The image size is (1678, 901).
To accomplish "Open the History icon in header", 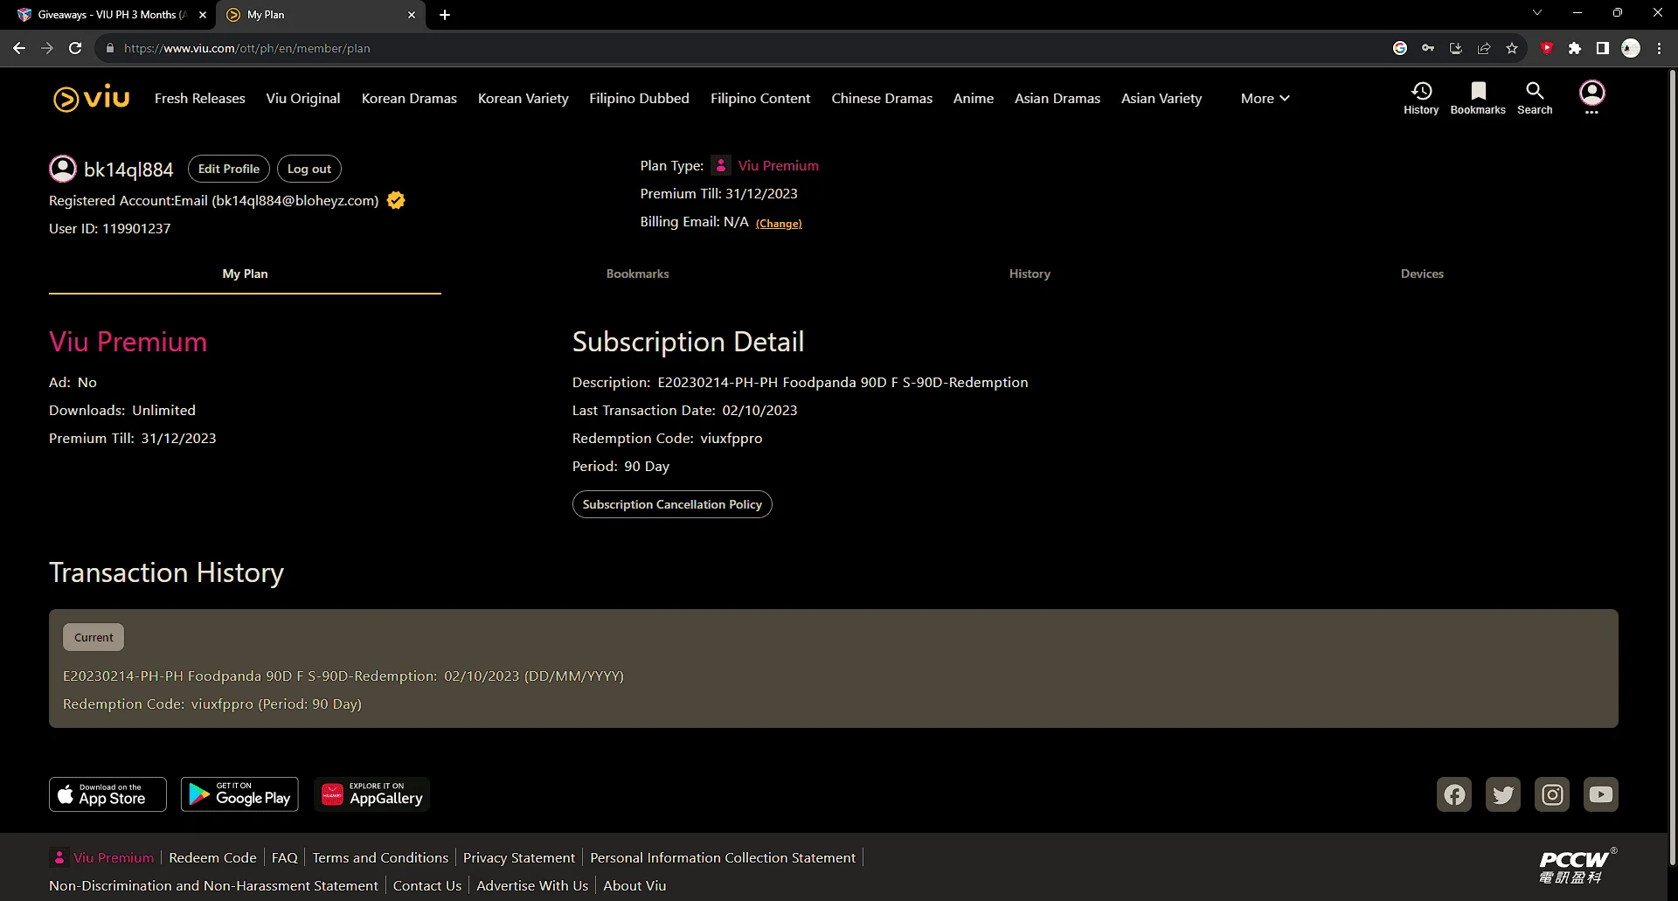I will click(x=1421, y=98).
